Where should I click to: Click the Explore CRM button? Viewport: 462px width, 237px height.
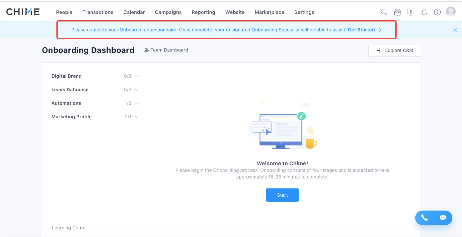[x=394, y=51]
